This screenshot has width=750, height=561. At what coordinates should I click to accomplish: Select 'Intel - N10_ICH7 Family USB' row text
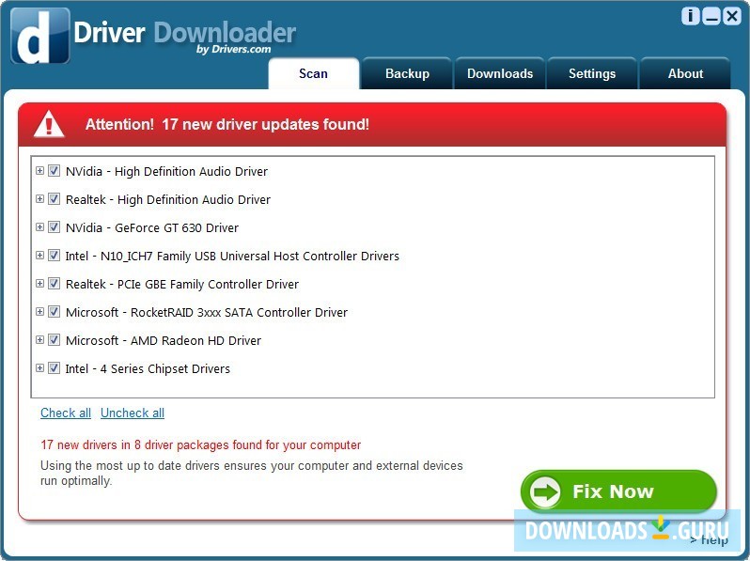(232, 256)
